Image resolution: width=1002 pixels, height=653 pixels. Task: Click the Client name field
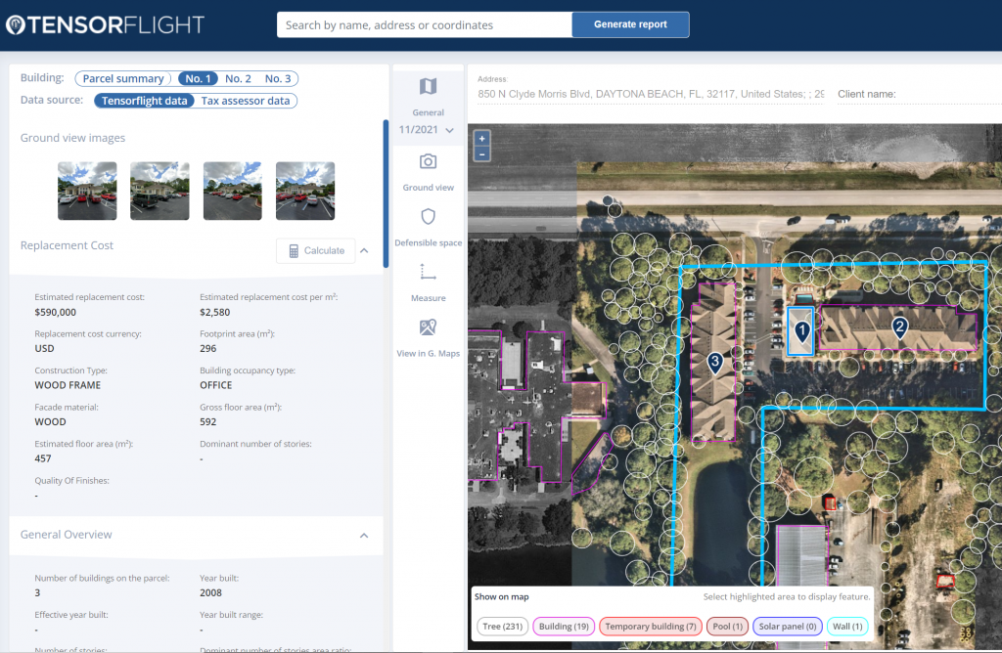point(919,94)
